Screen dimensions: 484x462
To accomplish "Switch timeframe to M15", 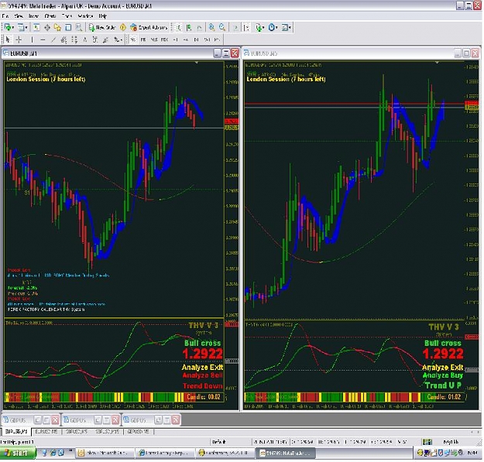I will pyautogui.click(x=154, y=39).
